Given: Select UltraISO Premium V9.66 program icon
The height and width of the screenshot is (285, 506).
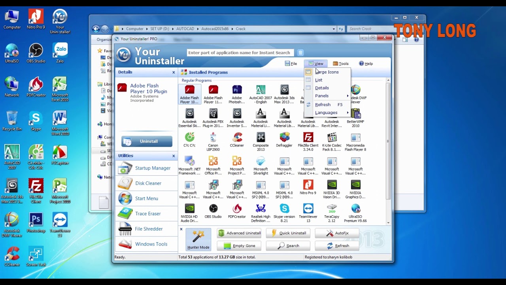Looking at the screenshot, I should pos(355,213).
